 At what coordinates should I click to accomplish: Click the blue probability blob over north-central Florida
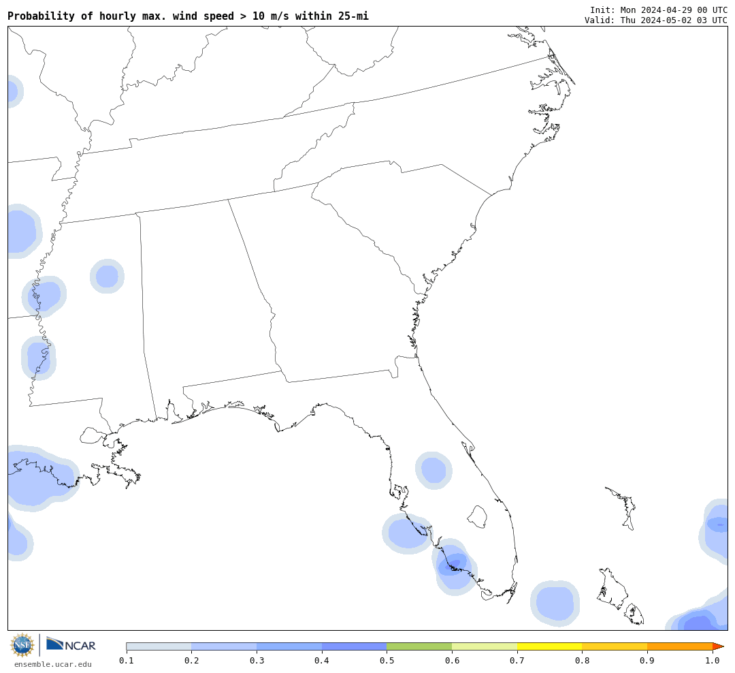pos(434,470)
